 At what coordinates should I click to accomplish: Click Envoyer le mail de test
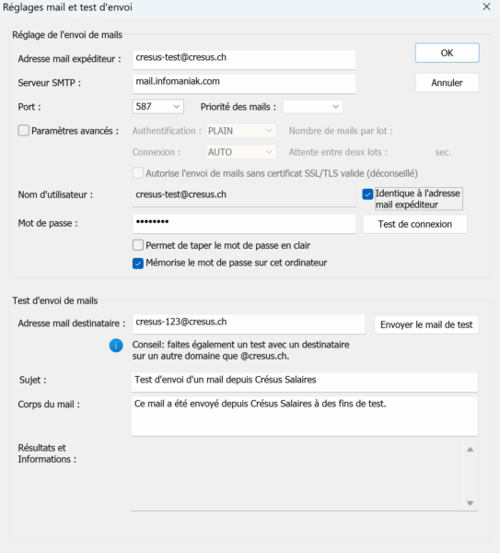[426, 324]
